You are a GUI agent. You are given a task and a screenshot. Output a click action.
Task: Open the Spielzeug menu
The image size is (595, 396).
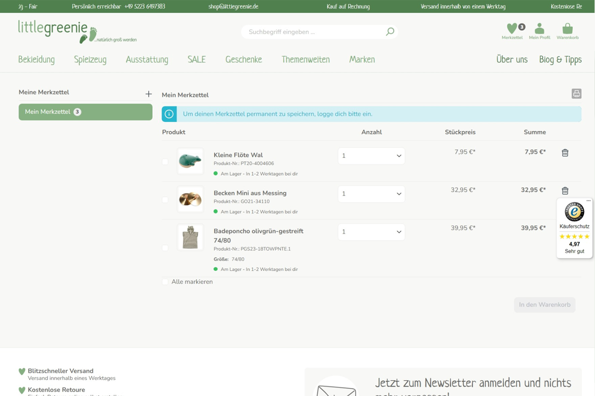90,60
